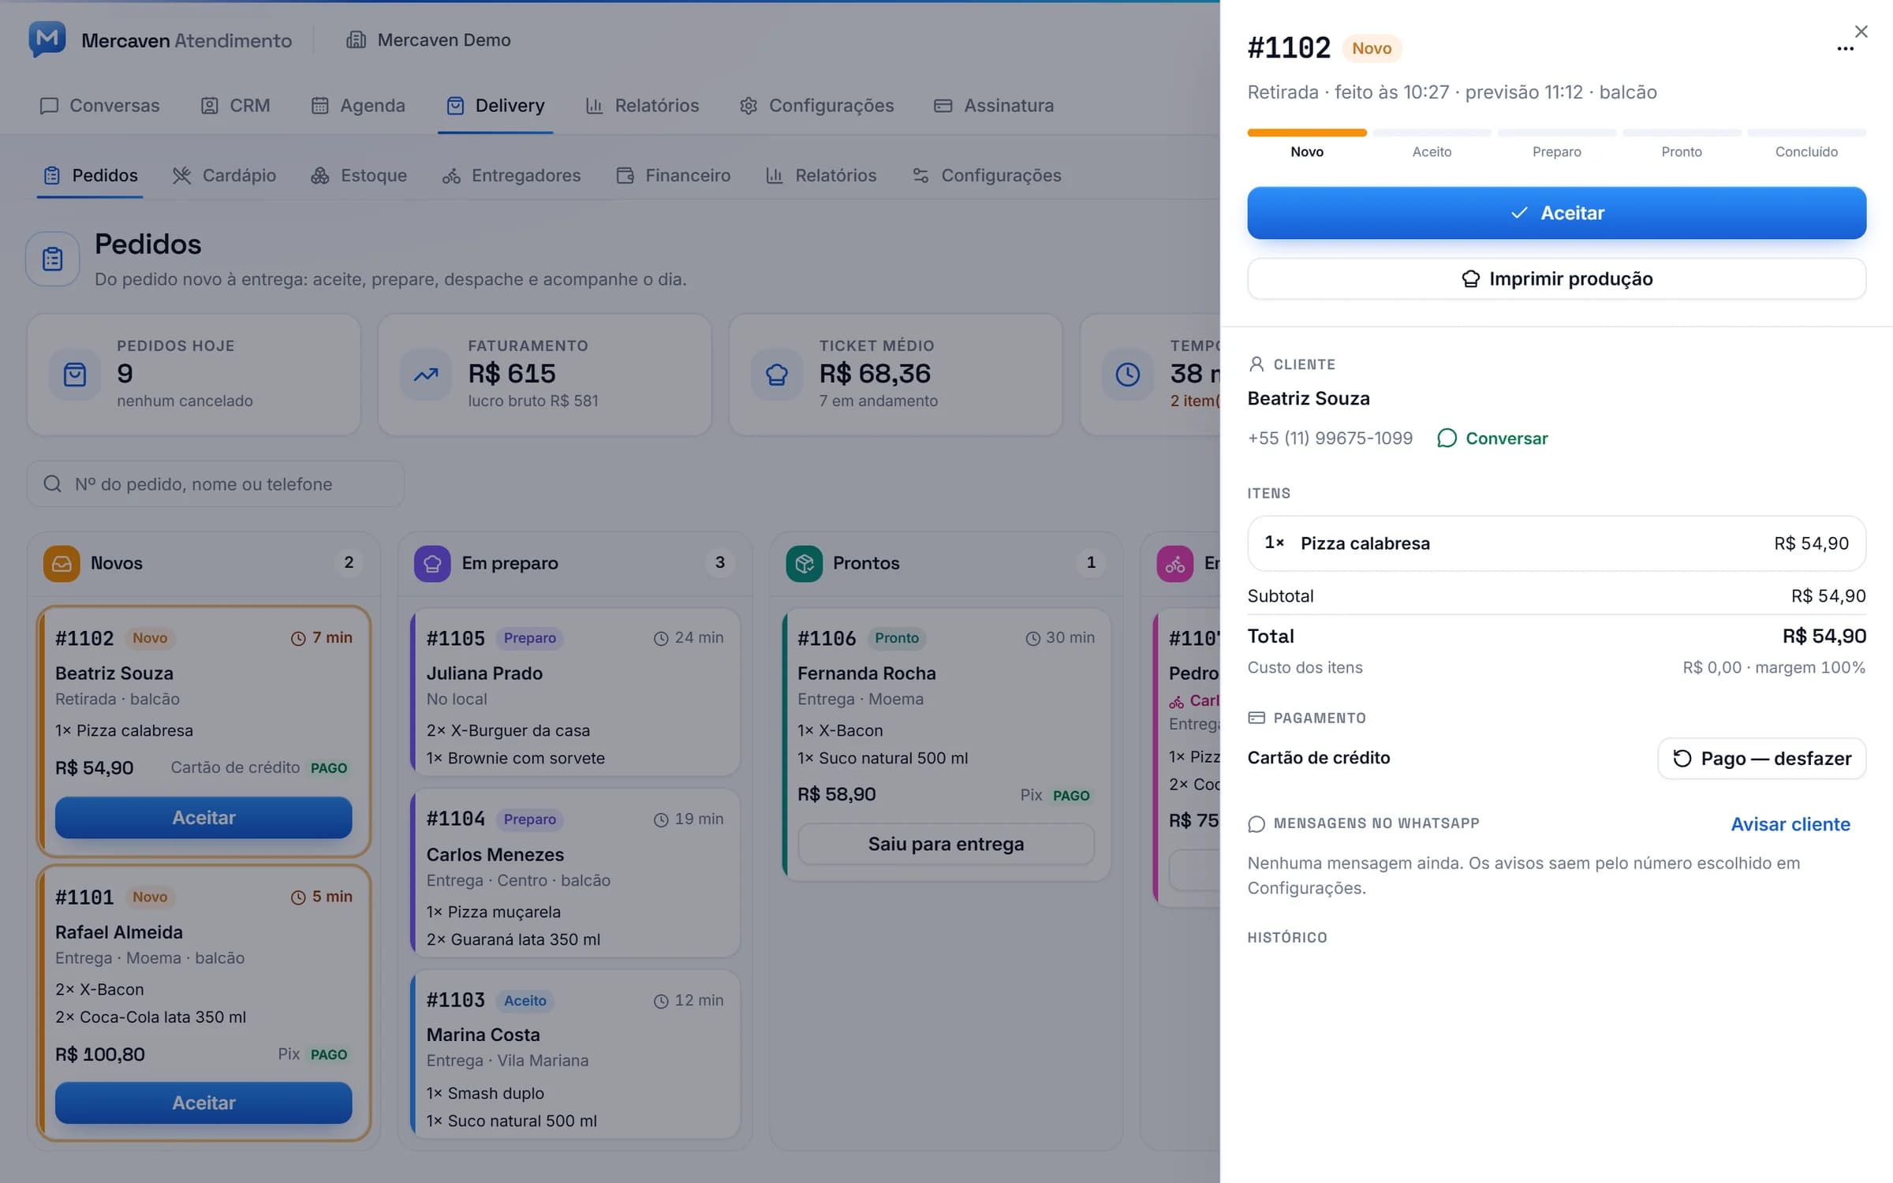Open order card #1104 Carlos Menezes

tap(575, 873)
